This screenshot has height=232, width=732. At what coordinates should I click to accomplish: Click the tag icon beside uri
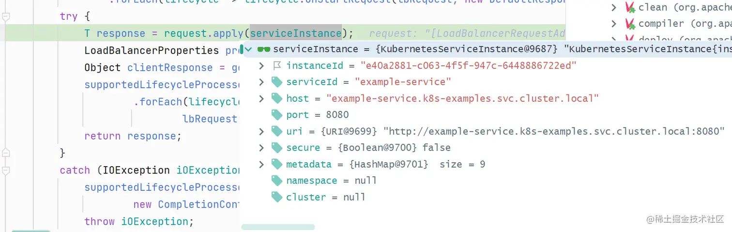(x=277, y=131)
